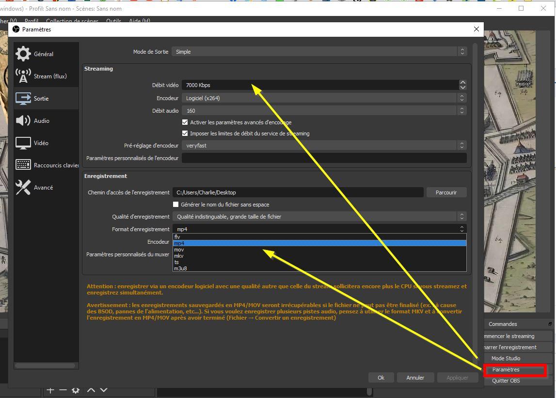Click the Sortie output monitor icon

[23, 99]
